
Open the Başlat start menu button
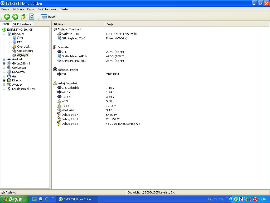[14, 199]
